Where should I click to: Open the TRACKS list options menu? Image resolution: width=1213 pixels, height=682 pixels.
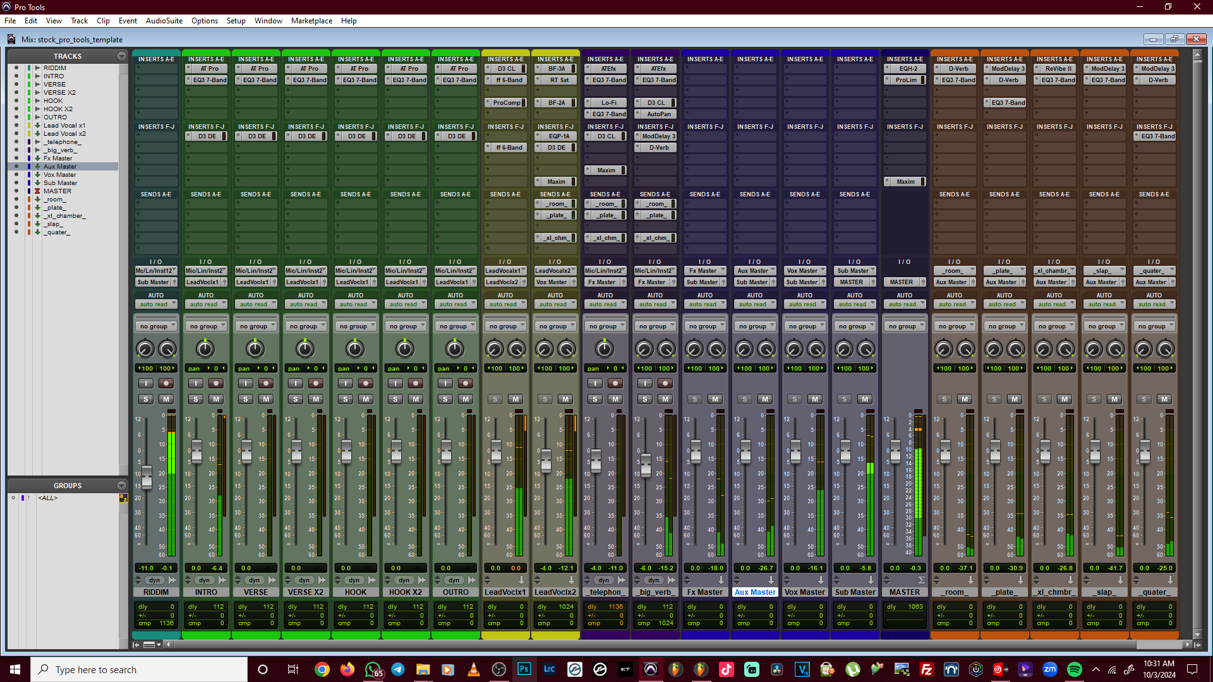121,56
